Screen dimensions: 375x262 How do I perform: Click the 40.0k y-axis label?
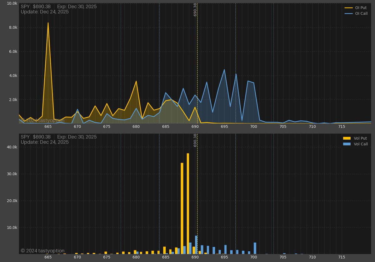(x=12, y=147)
